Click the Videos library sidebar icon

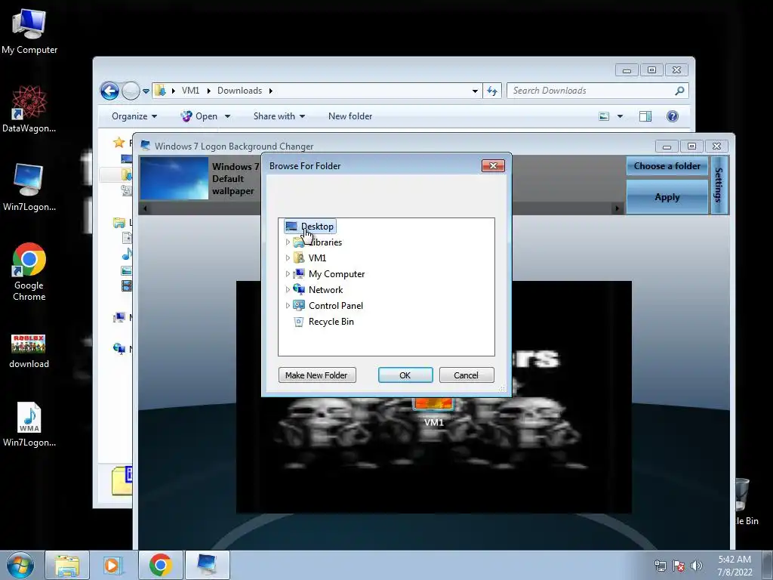tap(127, 285)
